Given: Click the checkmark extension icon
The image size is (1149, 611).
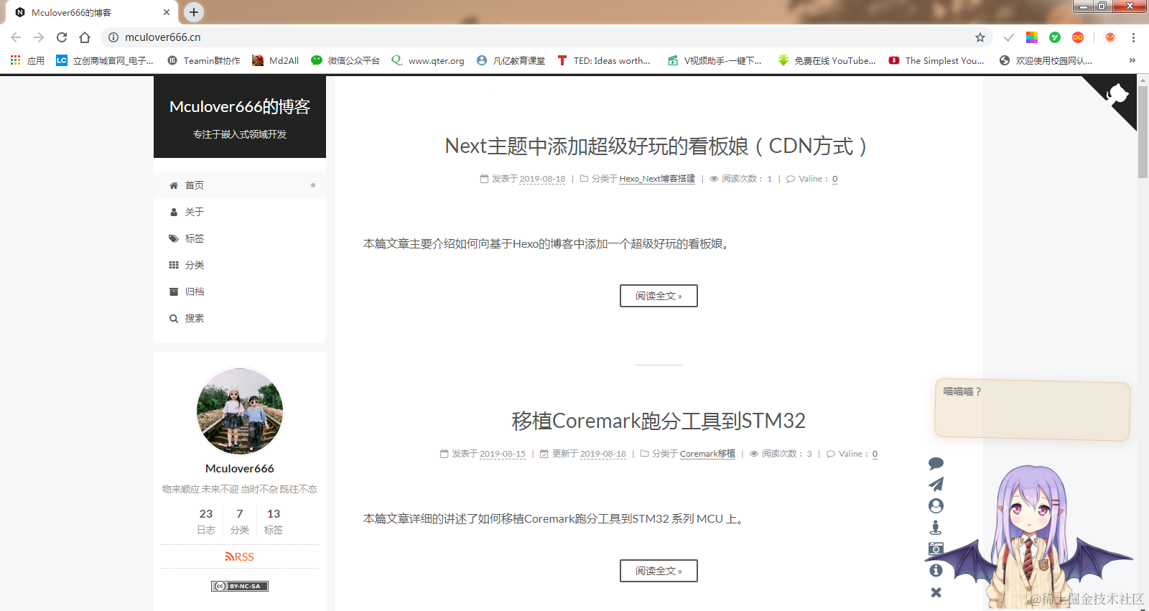Looking at the screenshot, I should 1009,37.
